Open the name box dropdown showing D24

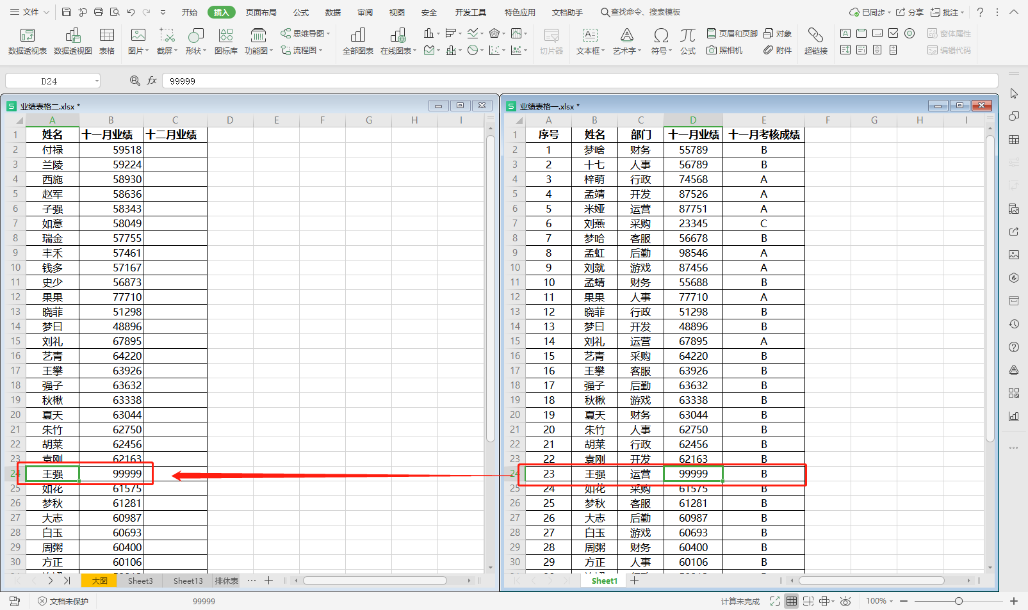click(x=96, y=81)
